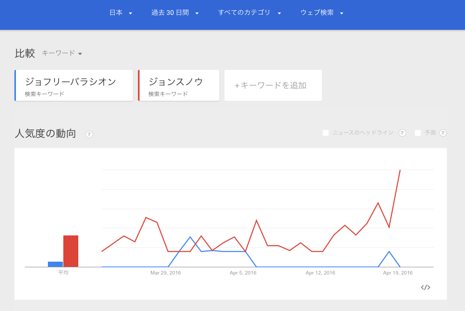Viewport: 465px width, 311px height.
Task: Click the blue average bar
Action: pos(55,264)
